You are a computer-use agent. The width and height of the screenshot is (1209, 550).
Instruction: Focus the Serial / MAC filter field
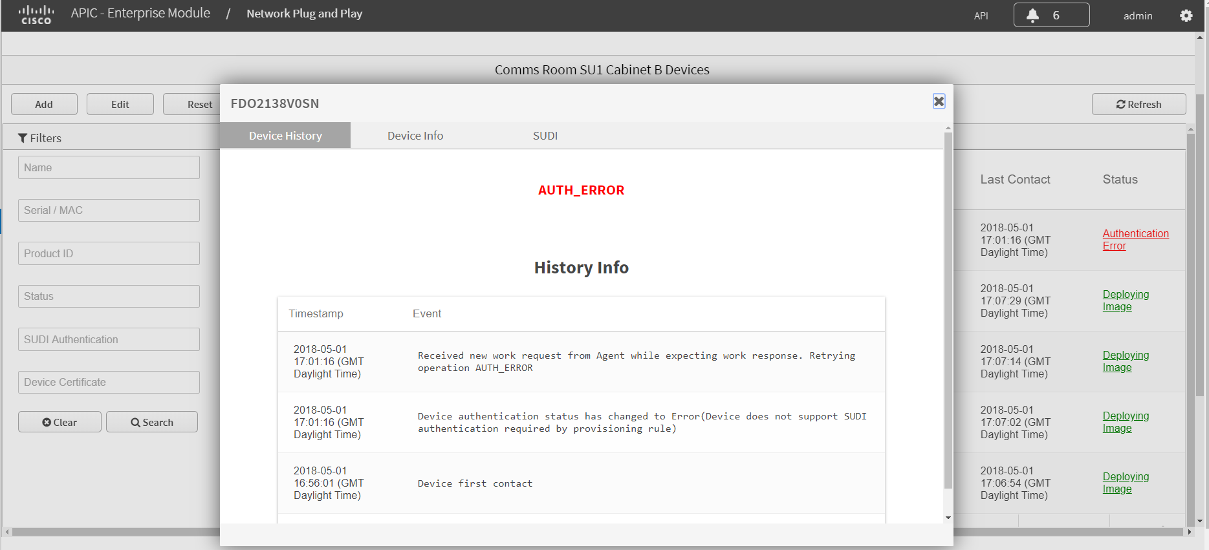click(x=109, y=210)
